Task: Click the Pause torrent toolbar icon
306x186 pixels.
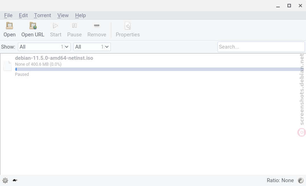Action: click(x=74, y=26)
